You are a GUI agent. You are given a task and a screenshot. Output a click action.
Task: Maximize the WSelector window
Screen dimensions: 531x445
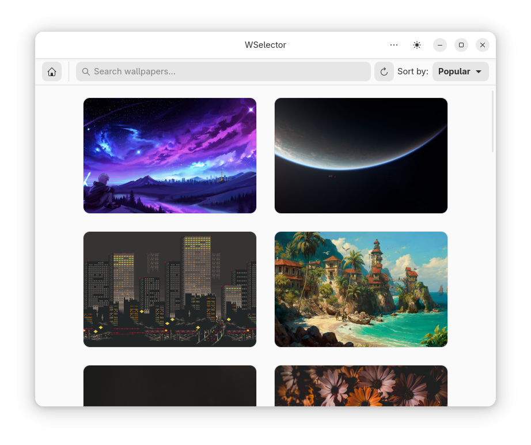point(461,45)
